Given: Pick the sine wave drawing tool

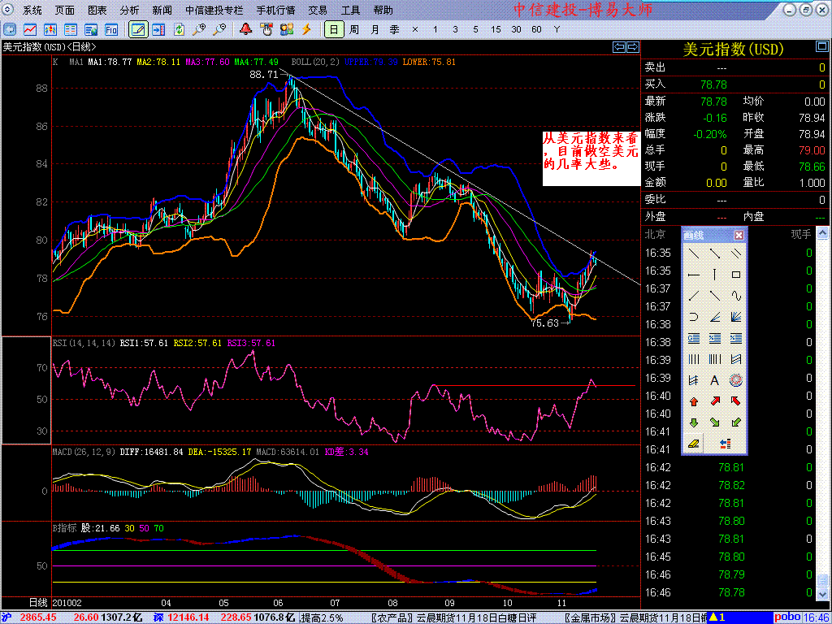Looking at the screenshot, I should click(x=736, y=296).
